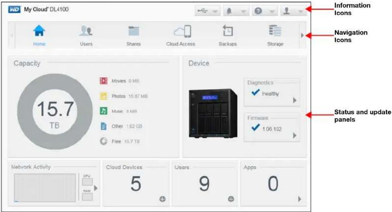
Task: Click the yellow Photos icon
Action: 103,96
